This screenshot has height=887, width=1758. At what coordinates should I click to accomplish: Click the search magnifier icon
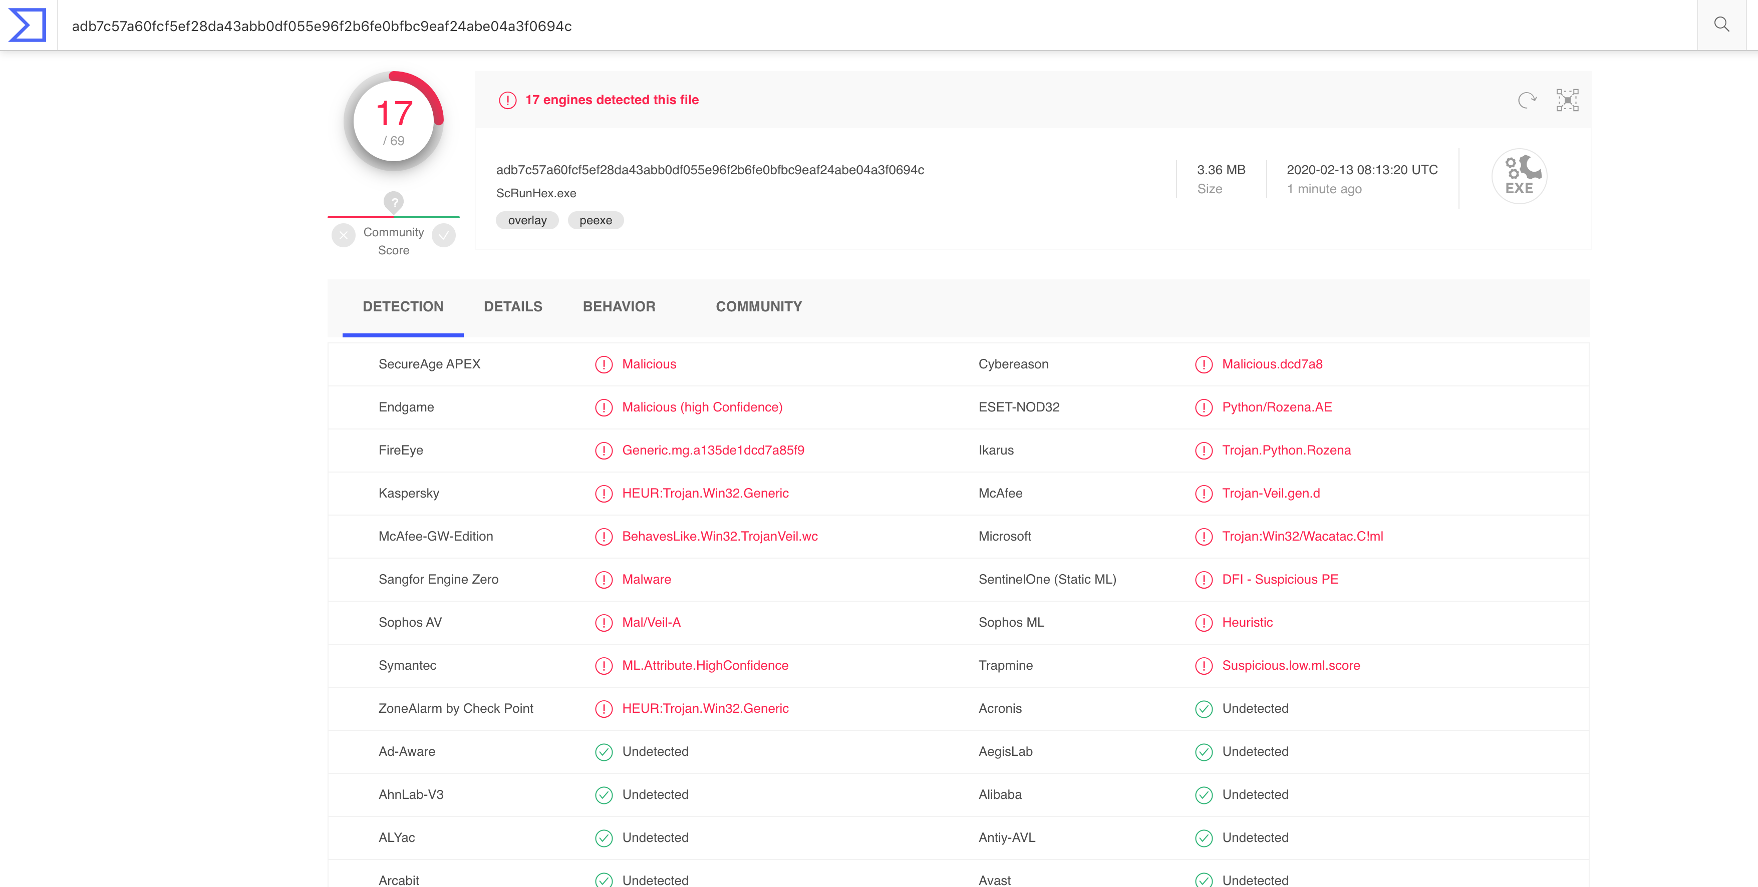pos(1721,25)
